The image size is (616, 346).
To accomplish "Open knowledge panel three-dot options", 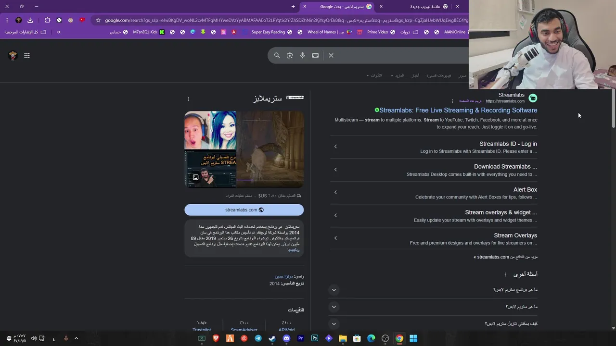I will tap(188, 99).
